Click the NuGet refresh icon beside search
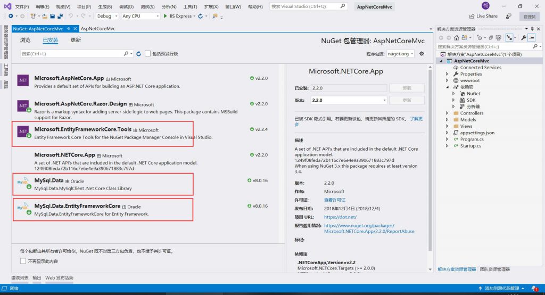545x295 pixels. (139, 54)
